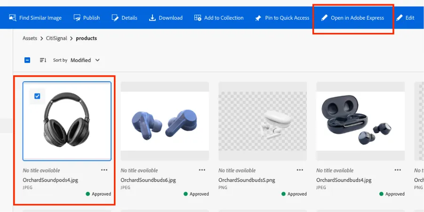
Task: Click the Add to Collection icon
Action: 198,18
